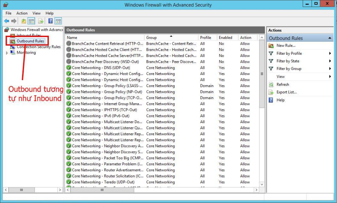The height and width of the screenshot is (203, 337).
Task: Go back using the toolbar Back arrow
Action: click(x=7, y=21)
